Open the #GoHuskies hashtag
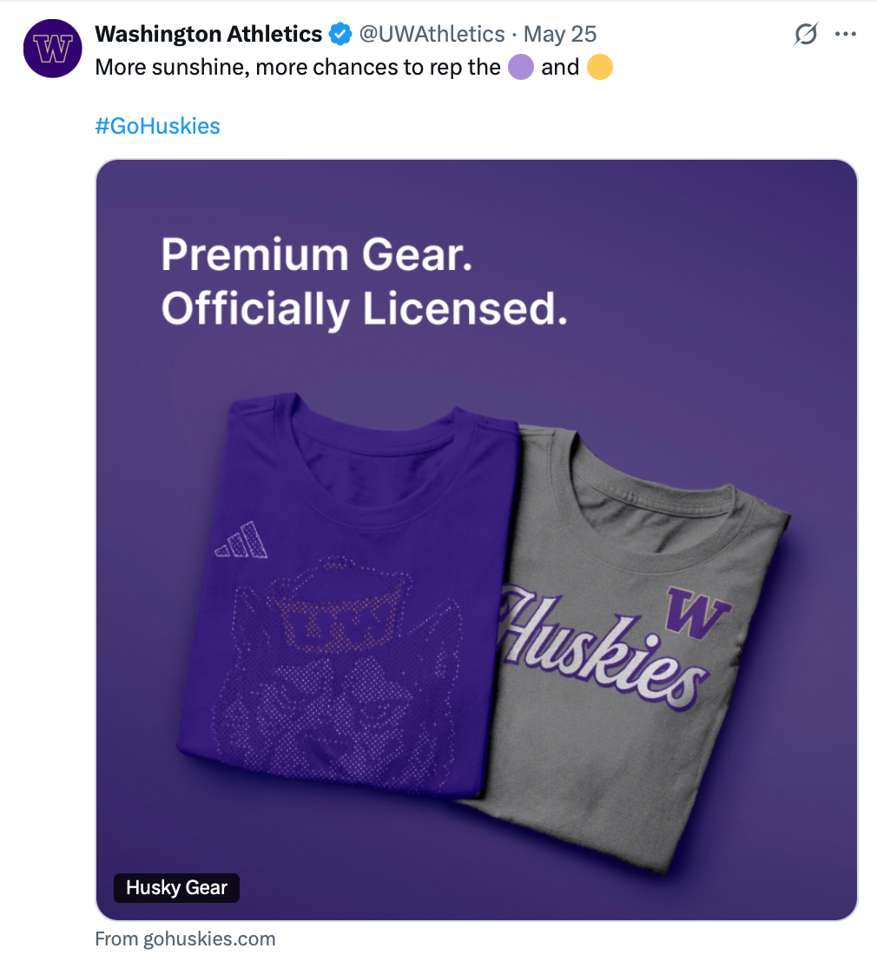 click(158, 126)
